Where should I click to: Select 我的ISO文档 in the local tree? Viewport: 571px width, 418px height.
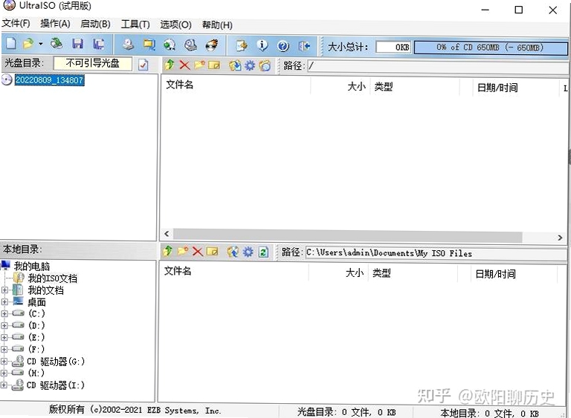pyautogui.click(x=53, y=278)
